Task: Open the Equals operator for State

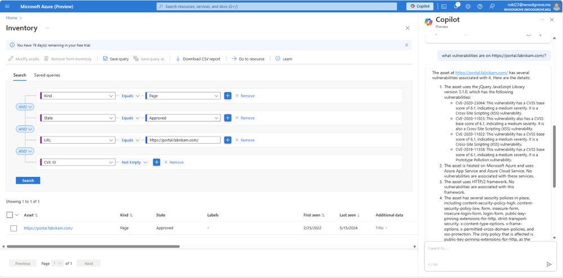Action: (x=130, y=118)
